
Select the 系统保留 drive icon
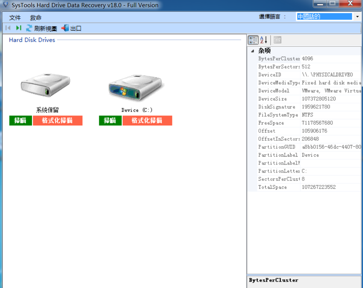[x=46, y=85]
